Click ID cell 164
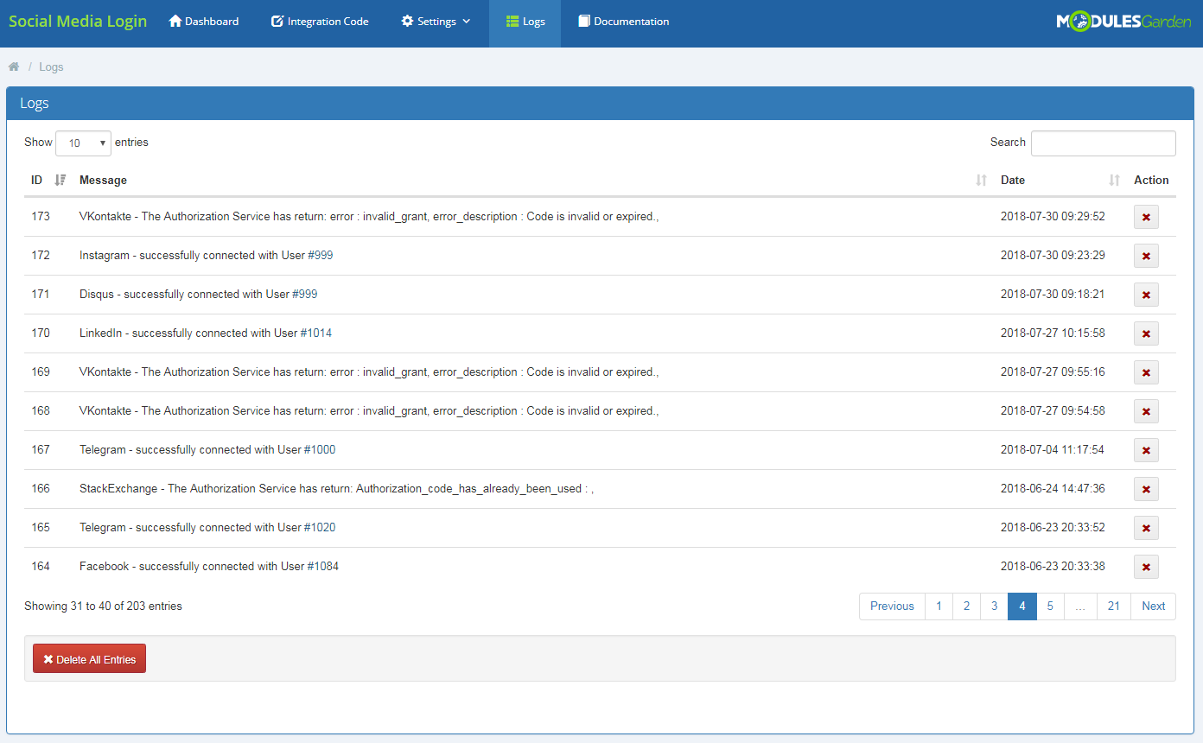This screenshot has height=743, width=1203. (x=41, y=567)
